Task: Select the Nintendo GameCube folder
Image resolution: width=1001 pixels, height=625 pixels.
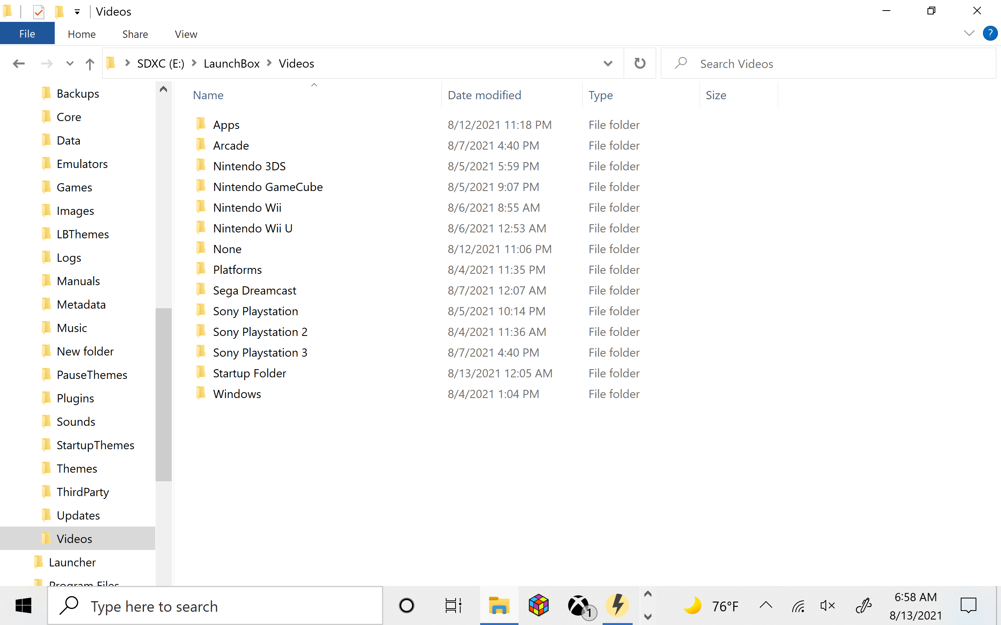Action: (x=267, y=186)
